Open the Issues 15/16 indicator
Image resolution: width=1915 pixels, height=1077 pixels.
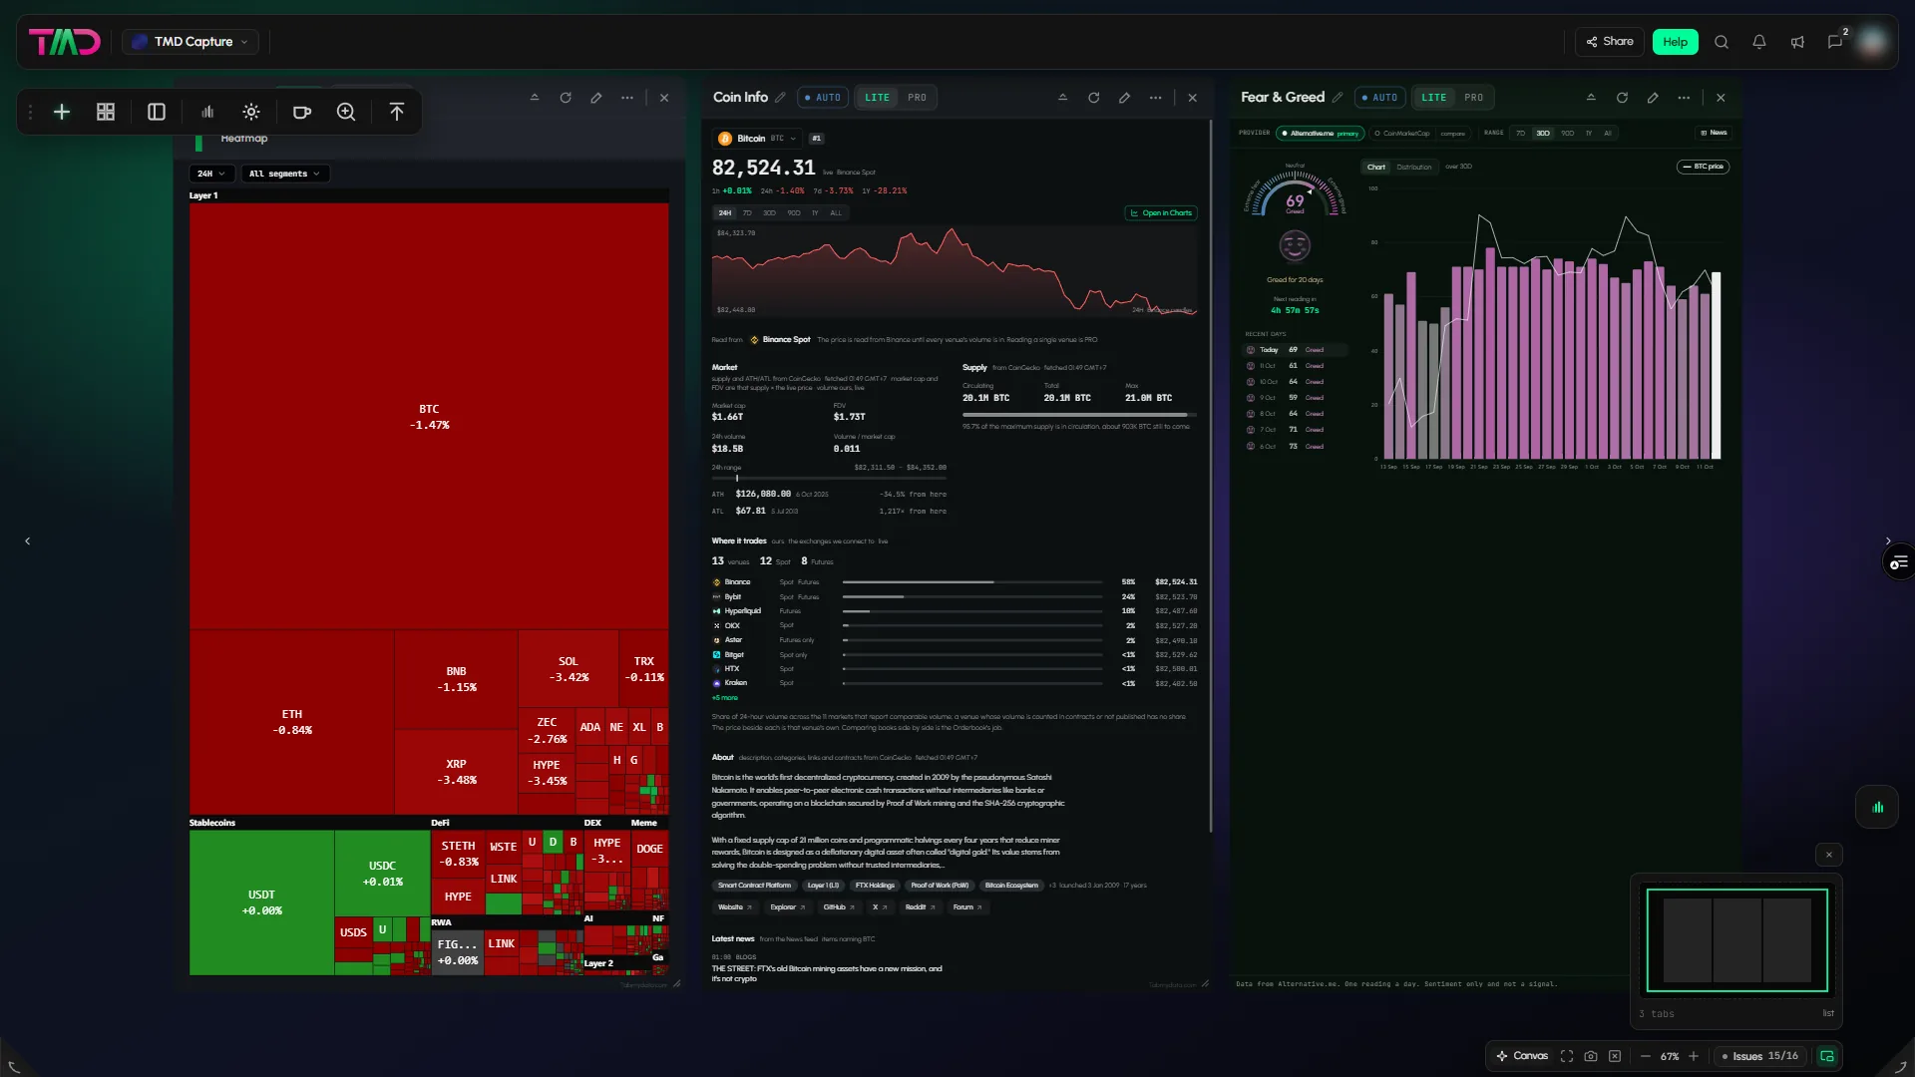tap(1761, 1056)
